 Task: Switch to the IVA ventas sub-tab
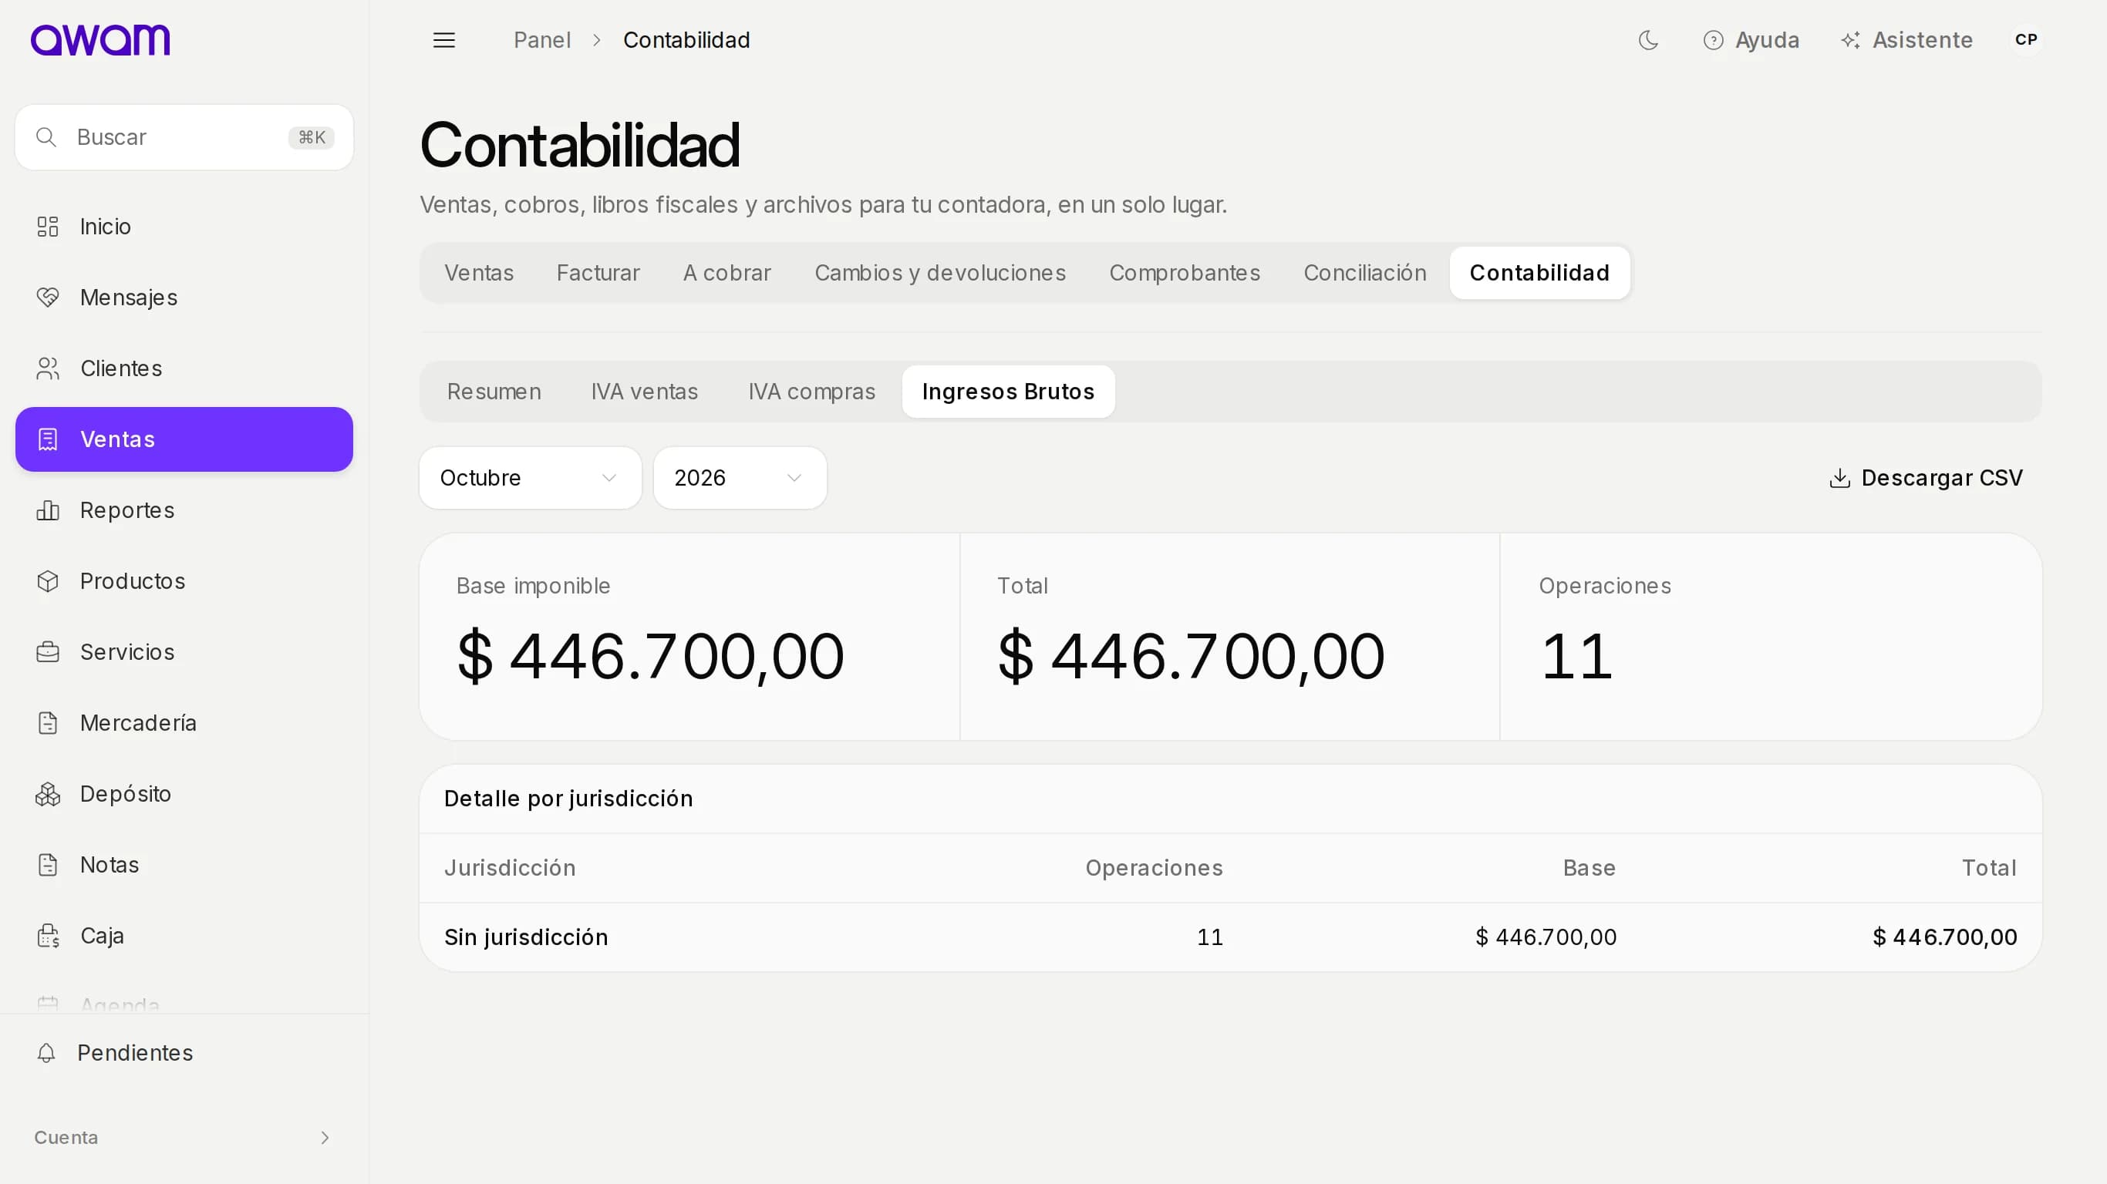(645, 392)
